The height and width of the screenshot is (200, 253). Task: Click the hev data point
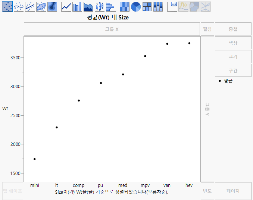pyautogui.click(x=189, y=43)
